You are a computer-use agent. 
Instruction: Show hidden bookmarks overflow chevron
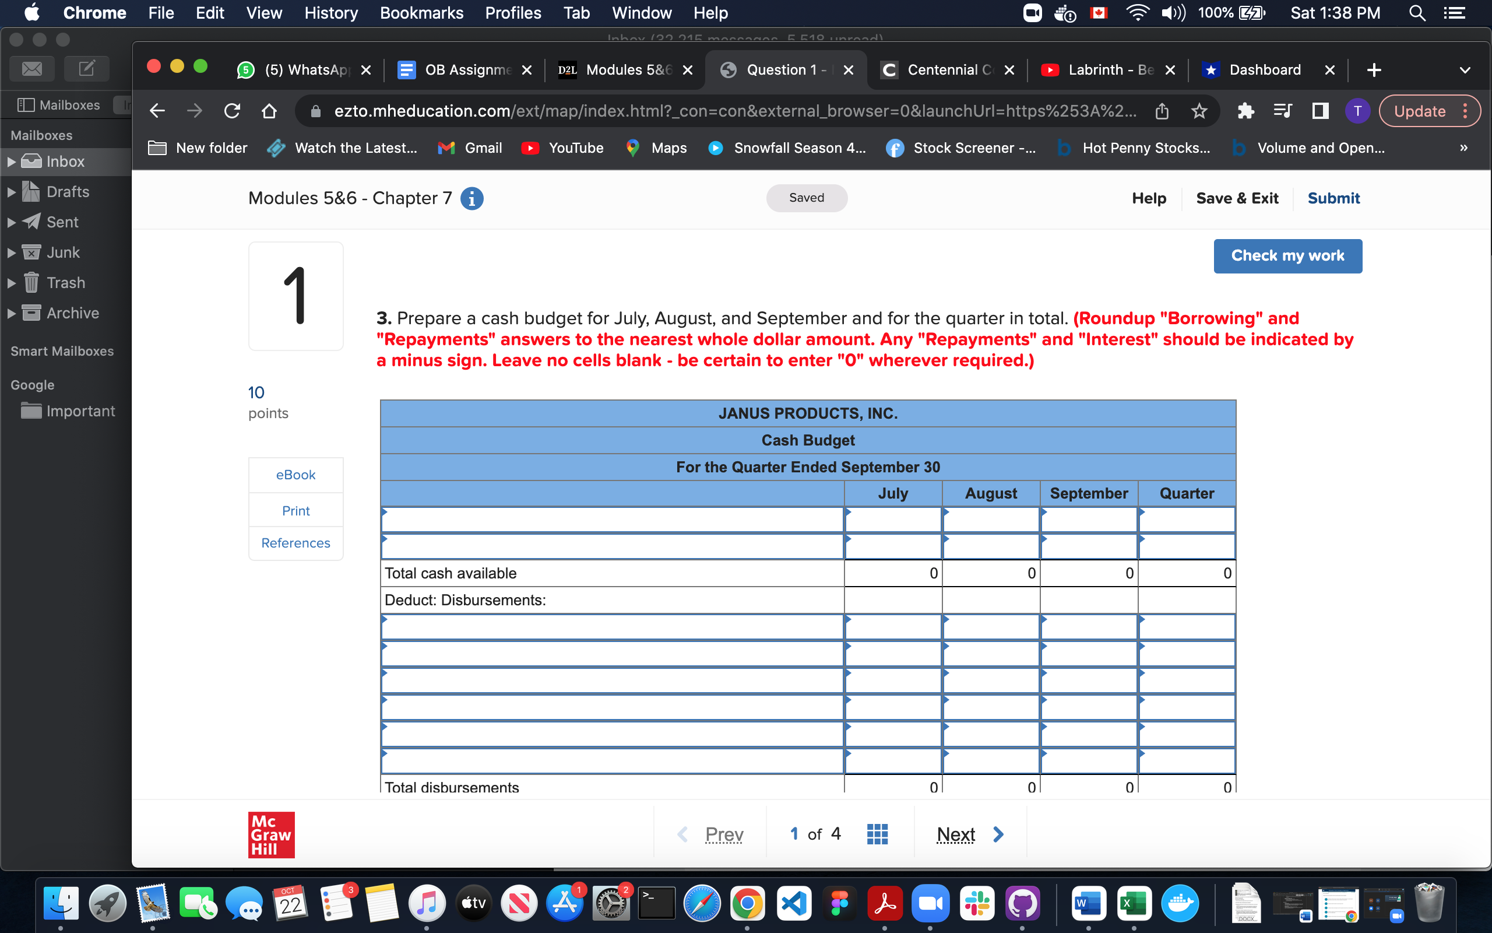point(1463,148)
